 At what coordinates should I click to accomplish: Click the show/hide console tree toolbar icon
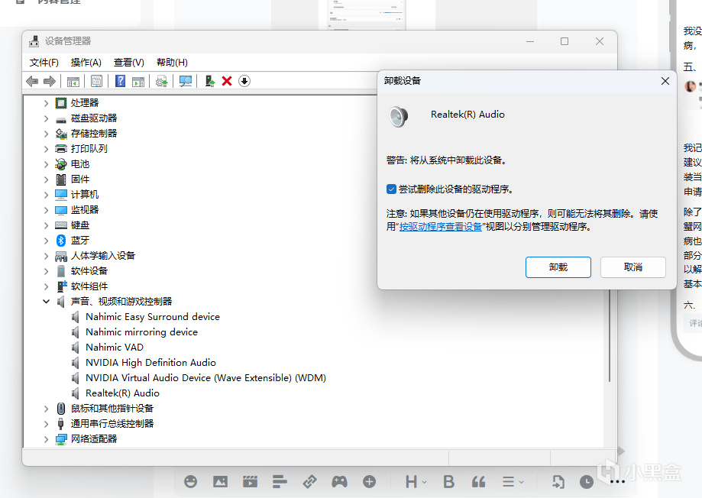tap(73, 81)
